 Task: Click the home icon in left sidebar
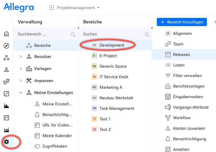pos(6,34)
